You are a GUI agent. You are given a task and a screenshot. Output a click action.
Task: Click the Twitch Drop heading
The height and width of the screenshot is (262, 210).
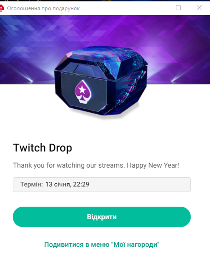tap(42, 148)
